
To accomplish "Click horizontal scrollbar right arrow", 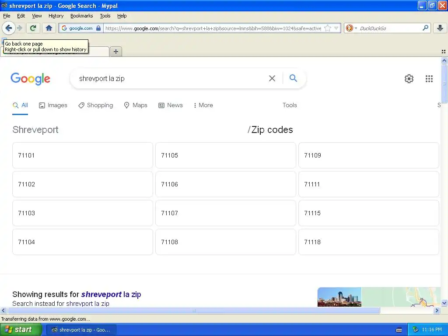I will pos(437,310).
